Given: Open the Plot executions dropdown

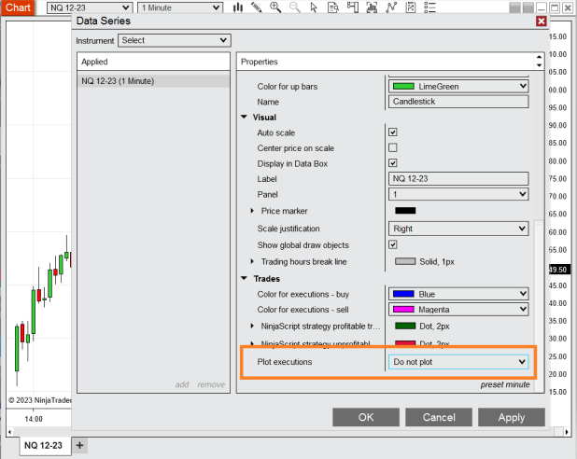Looking at the screenshot, I should point(458,362).
